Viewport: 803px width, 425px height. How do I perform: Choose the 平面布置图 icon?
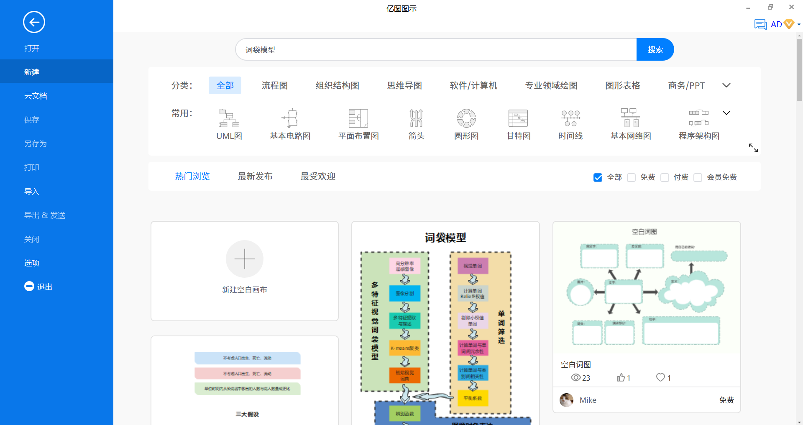pyautogui.click(x=358, y=118)
